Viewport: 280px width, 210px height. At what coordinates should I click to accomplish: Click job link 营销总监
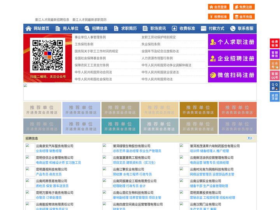(x=196, y=198)
